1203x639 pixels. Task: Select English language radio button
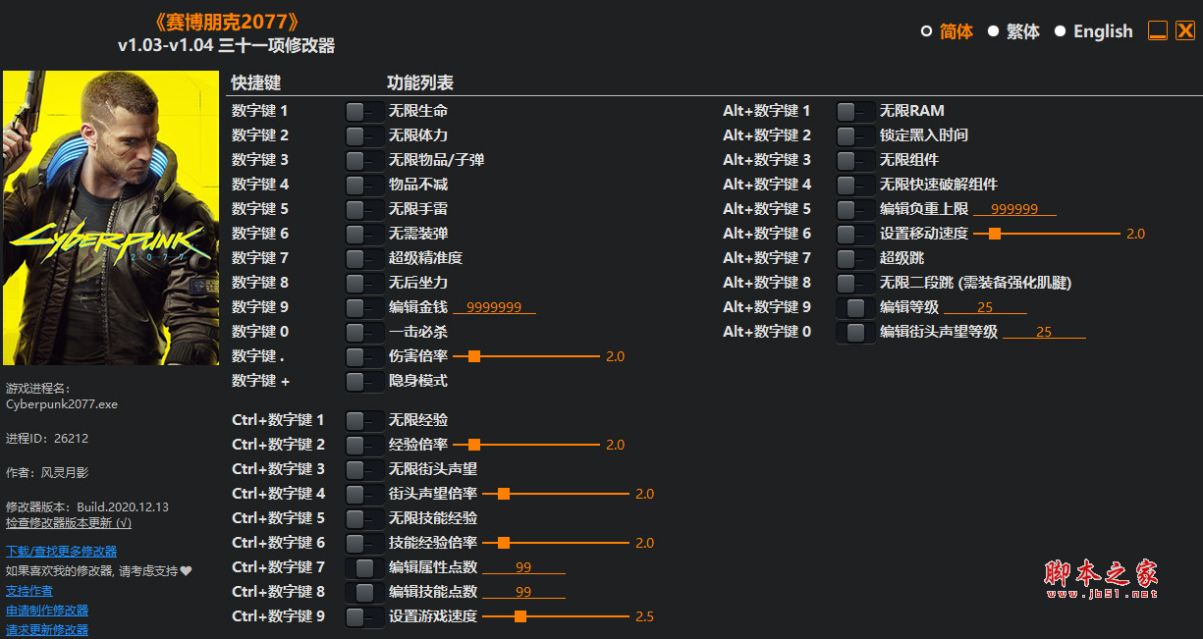pos(1060,31)
